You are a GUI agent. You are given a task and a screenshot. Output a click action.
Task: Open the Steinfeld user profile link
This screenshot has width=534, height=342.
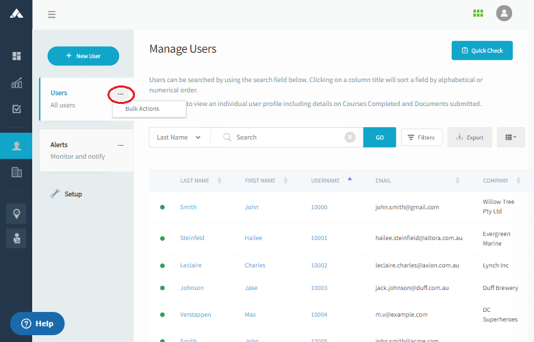click(x=192, y=238)
